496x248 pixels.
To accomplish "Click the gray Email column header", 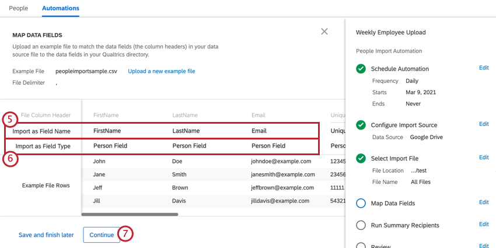I will tap(259, 115).
